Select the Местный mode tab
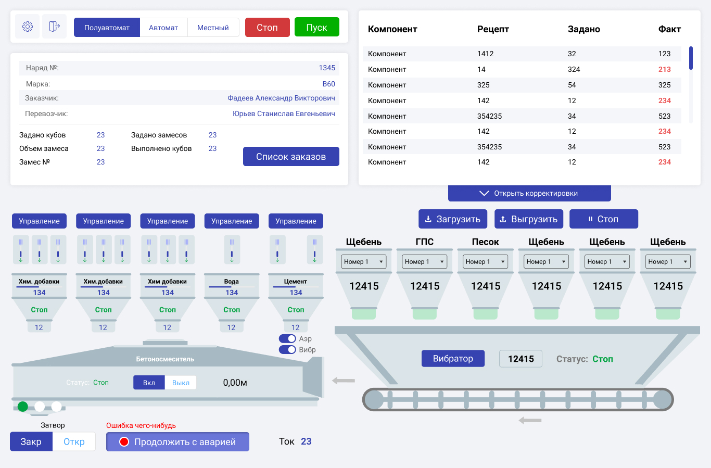The width and height of the screenshot is (711, 468). (x=213, y=28)
